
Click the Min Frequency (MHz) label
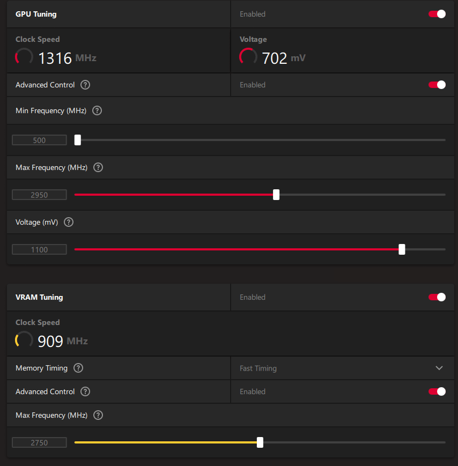click(x=51, y=111)
